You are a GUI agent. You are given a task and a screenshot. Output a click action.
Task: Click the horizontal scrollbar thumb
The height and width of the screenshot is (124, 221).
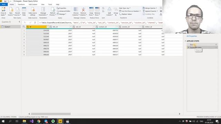point(51,114)
